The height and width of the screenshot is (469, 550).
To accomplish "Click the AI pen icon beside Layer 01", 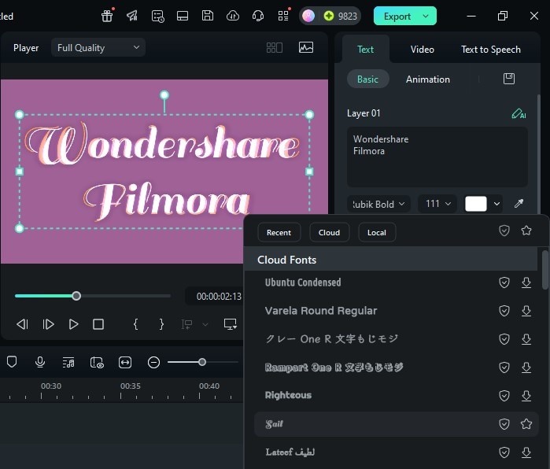I will tap(519, 113).
